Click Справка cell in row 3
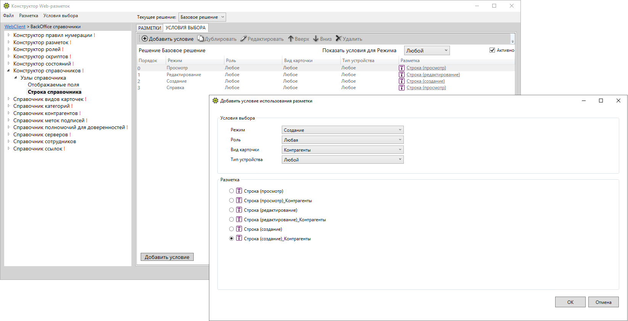Image resolution: width=628 pixels, height=321 pixels. (x=175, y=88)
